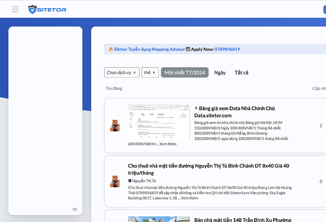
Task: Expand the thẻ dropdown
Action: (150, 73)
